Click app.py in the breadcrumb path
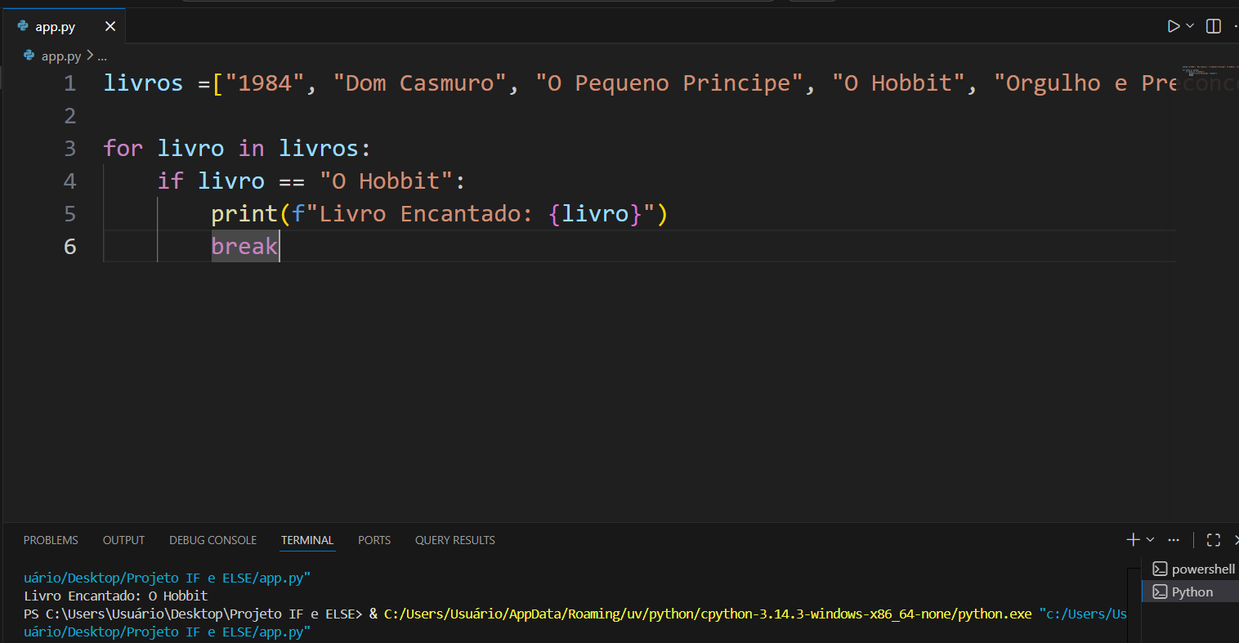 coord(60,56)
